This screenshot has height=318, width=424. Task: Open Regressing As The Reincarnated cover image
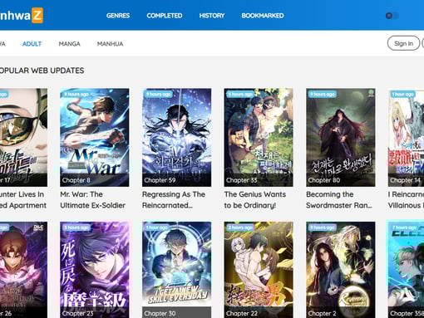coord(176,138)
